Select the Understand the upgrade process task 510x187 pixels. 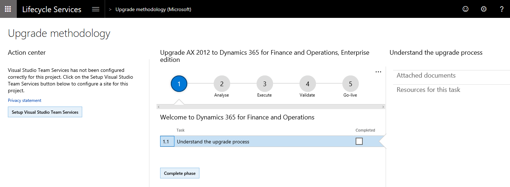click(213, 142)
